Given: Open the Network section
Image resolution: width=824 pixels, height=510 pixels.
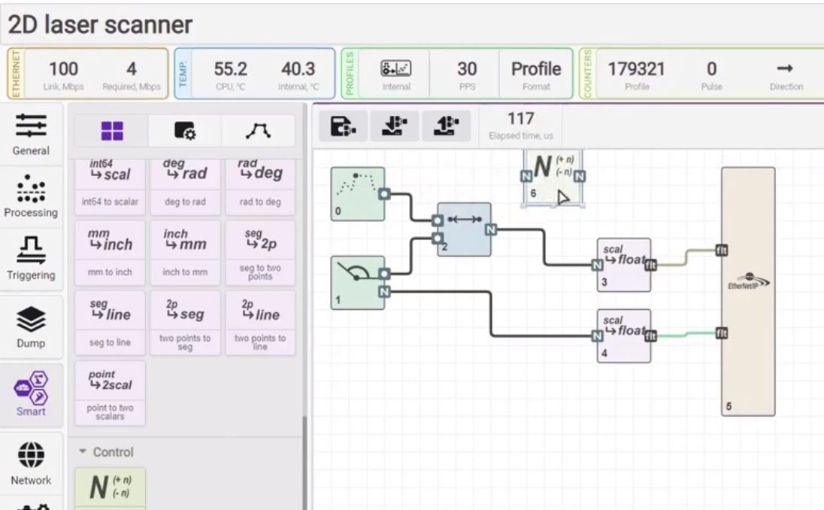Looking at the screenshot, I should tap(31, 463).
